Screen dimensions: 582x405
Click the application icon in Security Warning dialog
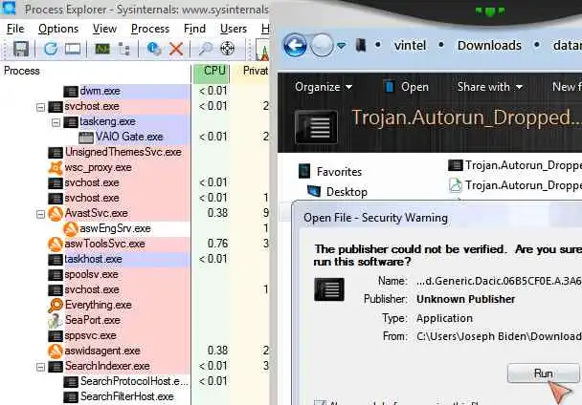(329, 289)
